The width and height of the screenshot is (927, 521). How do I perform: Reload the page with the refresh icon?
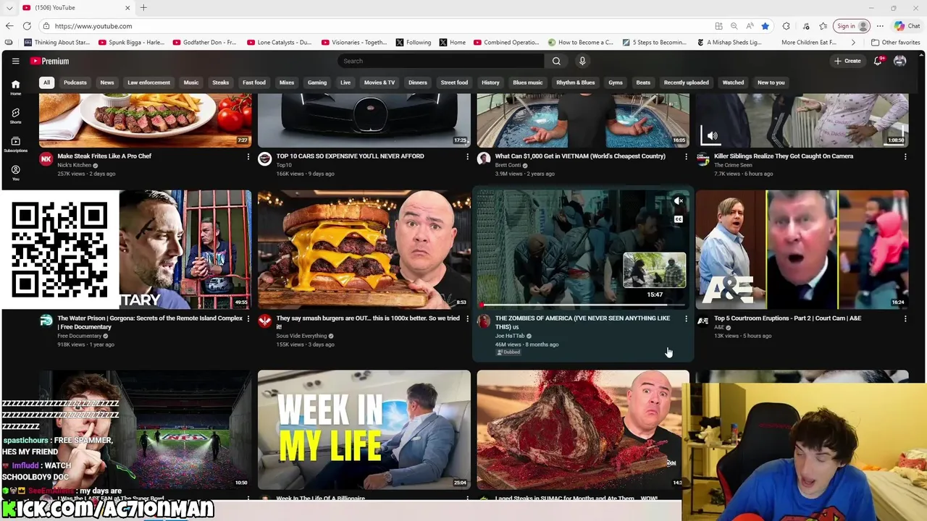(27, 26)
